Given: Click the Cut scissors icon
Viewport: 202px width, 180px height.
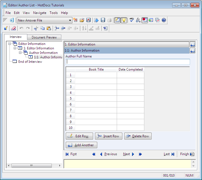Looking at the screenshot, I should coord(36,28).
